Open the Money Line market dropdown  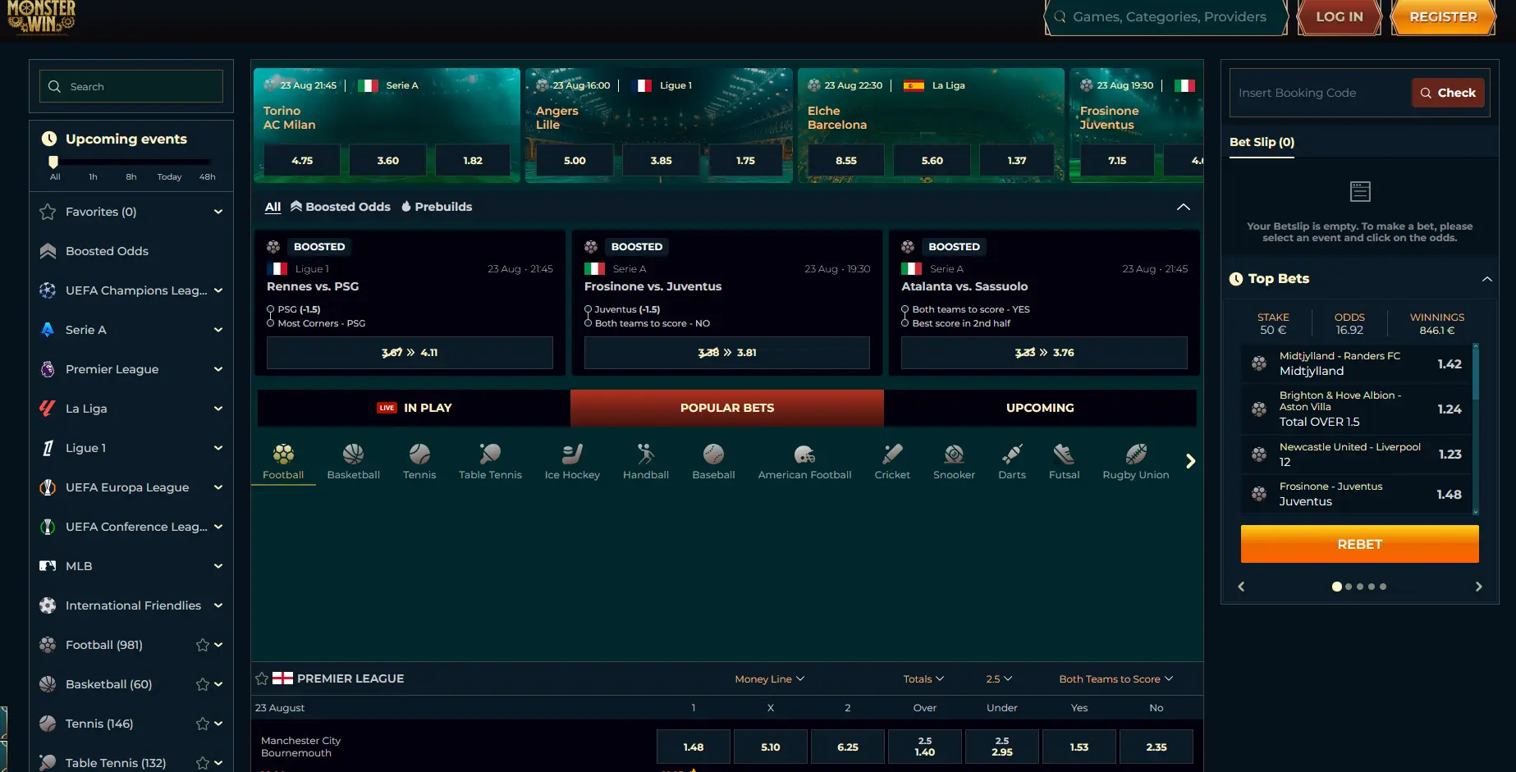tap(770, 679)
